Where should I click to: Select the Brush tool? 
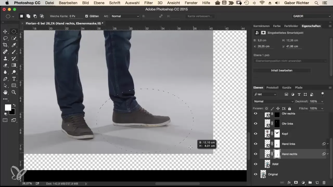pyautogui.click(x=14, y=52)
